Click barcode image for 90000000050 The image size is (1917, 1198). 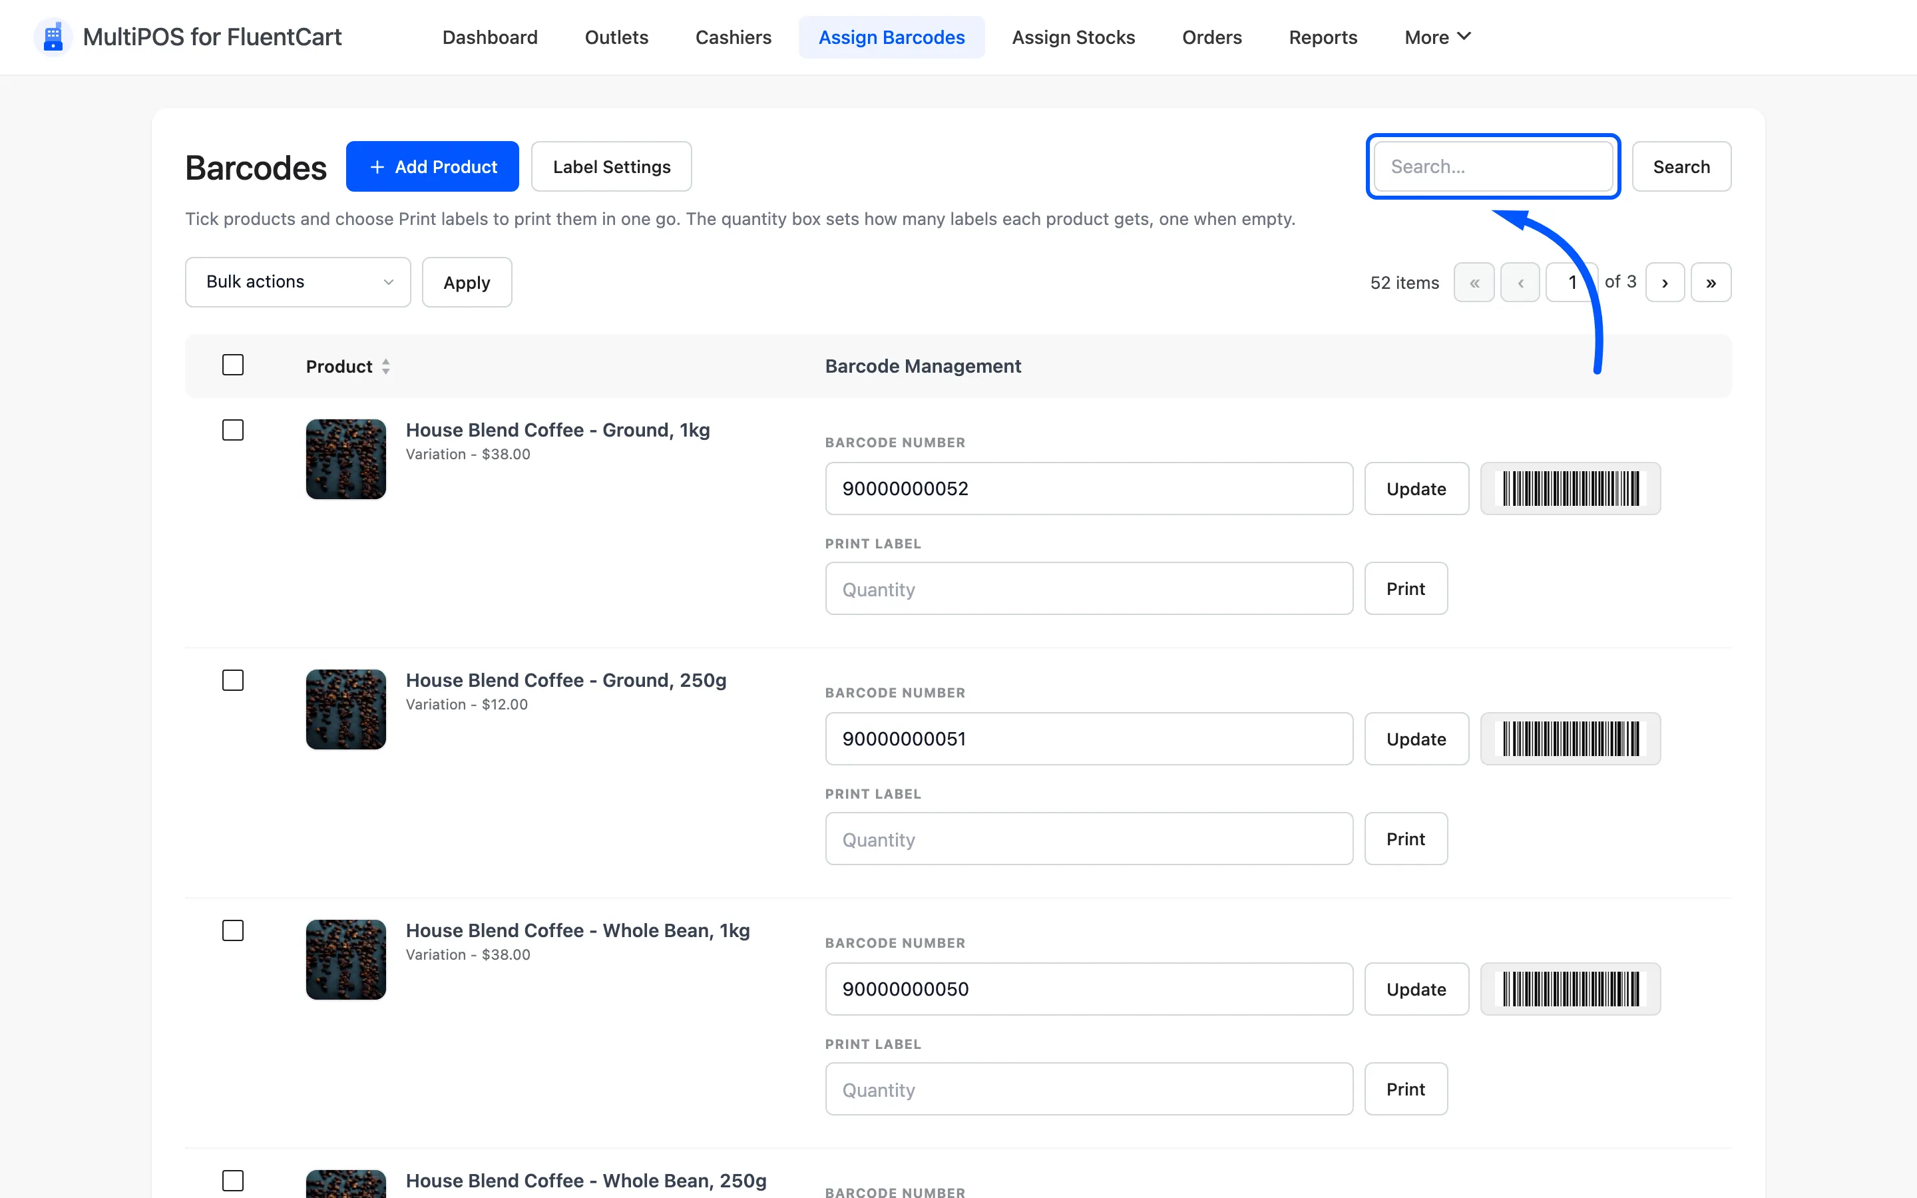pyautogui.click(x=1570, y=990)
